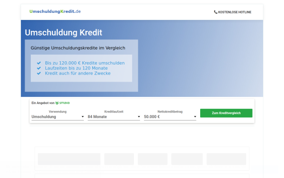The height and width of the screenshot is (178, 284).
Task: Click the text Bis zu 120.000 € Kredite umschulden
Action: [x=85, y=63]
